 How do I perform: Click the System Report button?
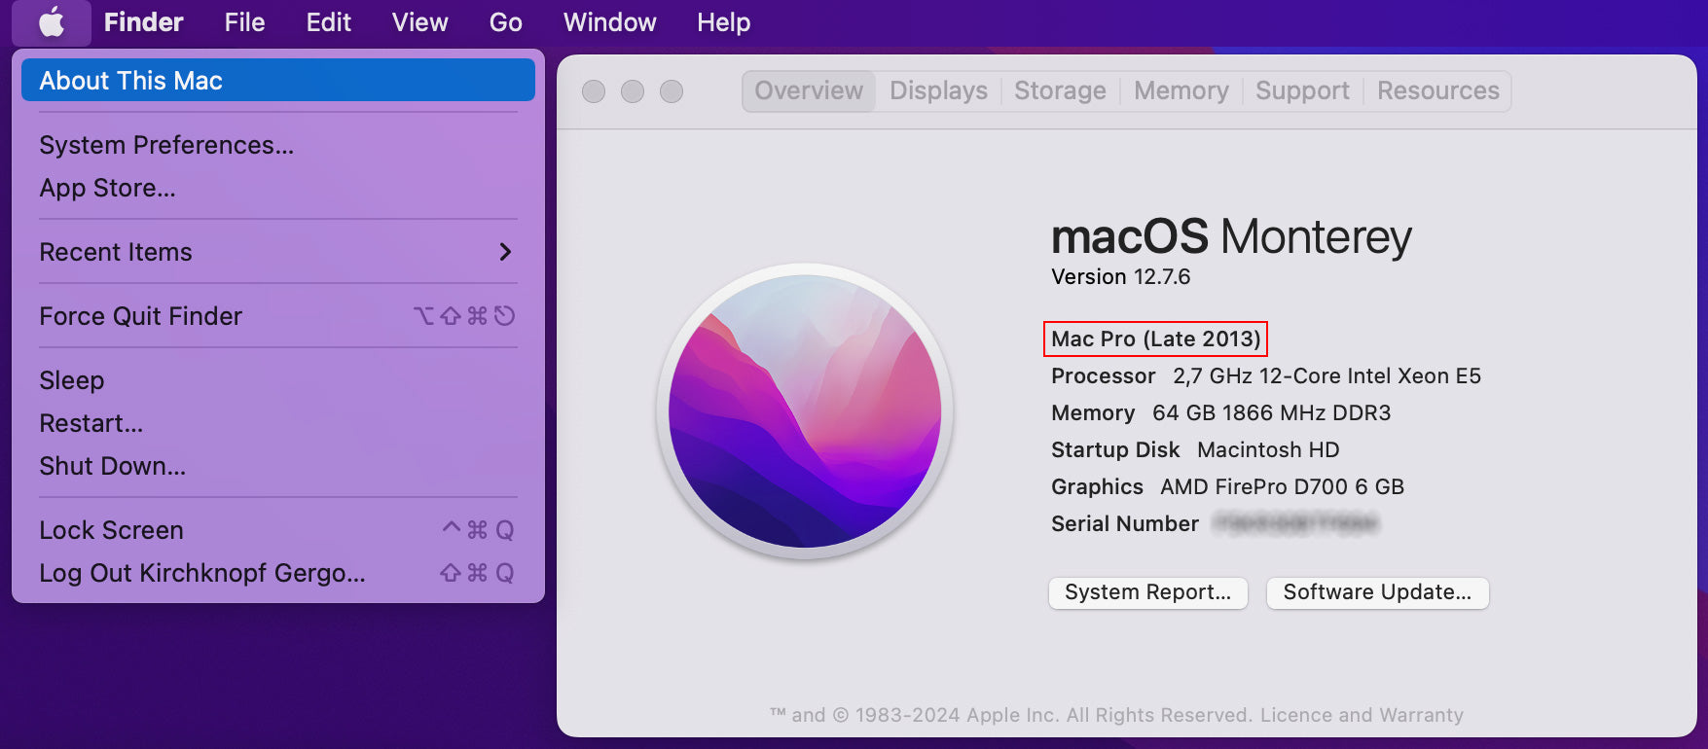1147,592
